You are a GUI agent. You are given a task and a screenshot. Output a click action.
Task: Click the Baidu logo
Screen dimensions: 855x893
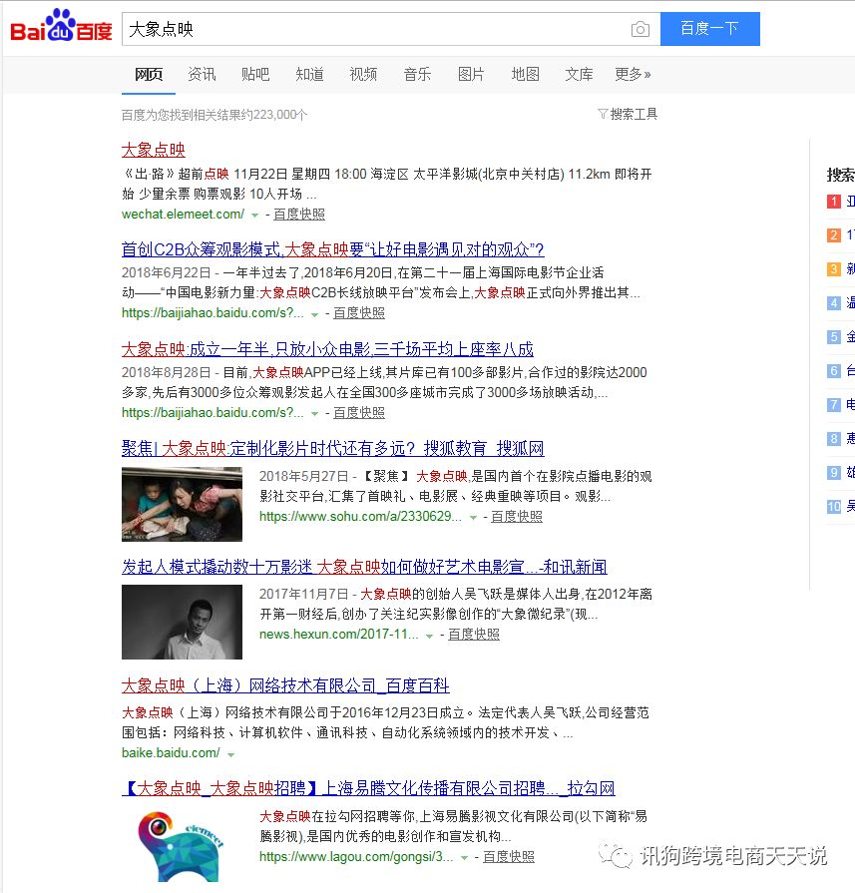coord(61,26)
